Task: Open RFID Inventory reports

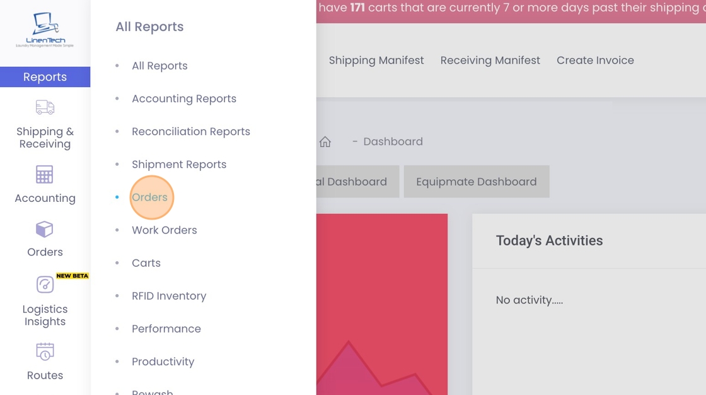Action: (169, 296)
